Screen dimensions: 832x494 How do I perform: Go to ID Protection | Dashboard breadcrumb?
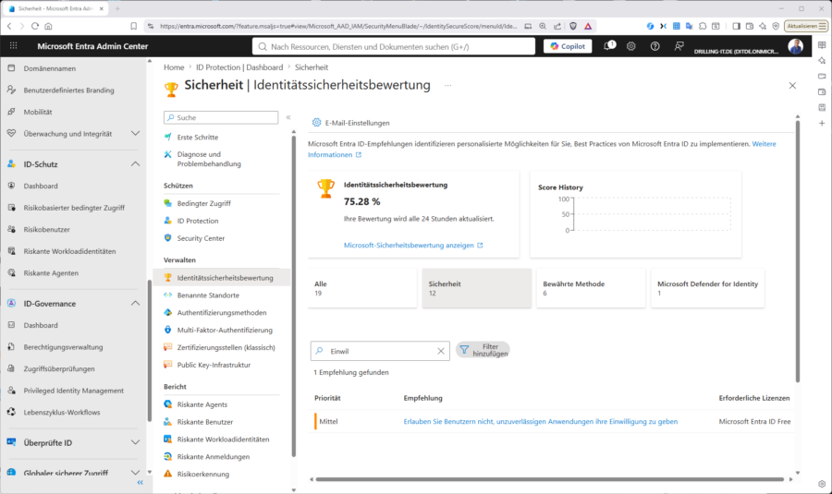tap(239, 67)
